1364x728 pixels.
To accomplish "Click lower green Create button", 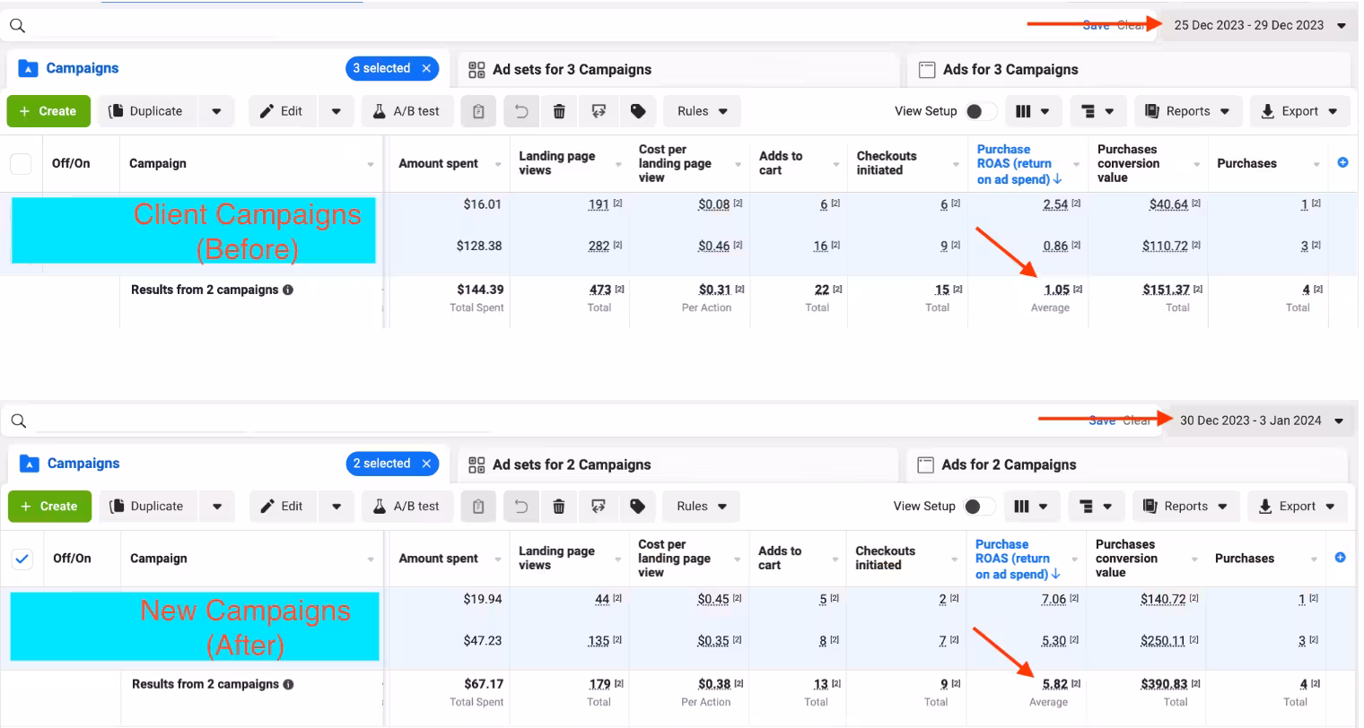I will [50, 507].
